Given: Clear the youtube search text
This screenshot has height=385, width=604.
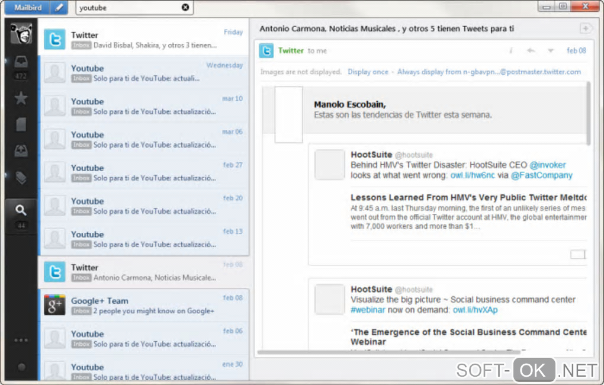Looking at the screenshot, I should click(185, 7).
